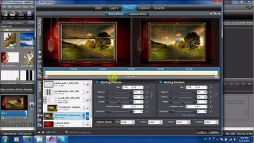
Task: Click the Save icon in ProShow toolbar
Action: (x=29, y=15)
